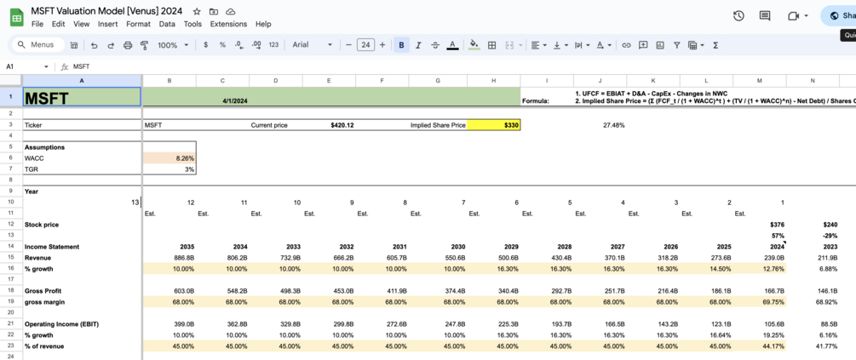This screenshot has width=856, height=360.
Task: Click the print icon
Action: click(128, 45)
